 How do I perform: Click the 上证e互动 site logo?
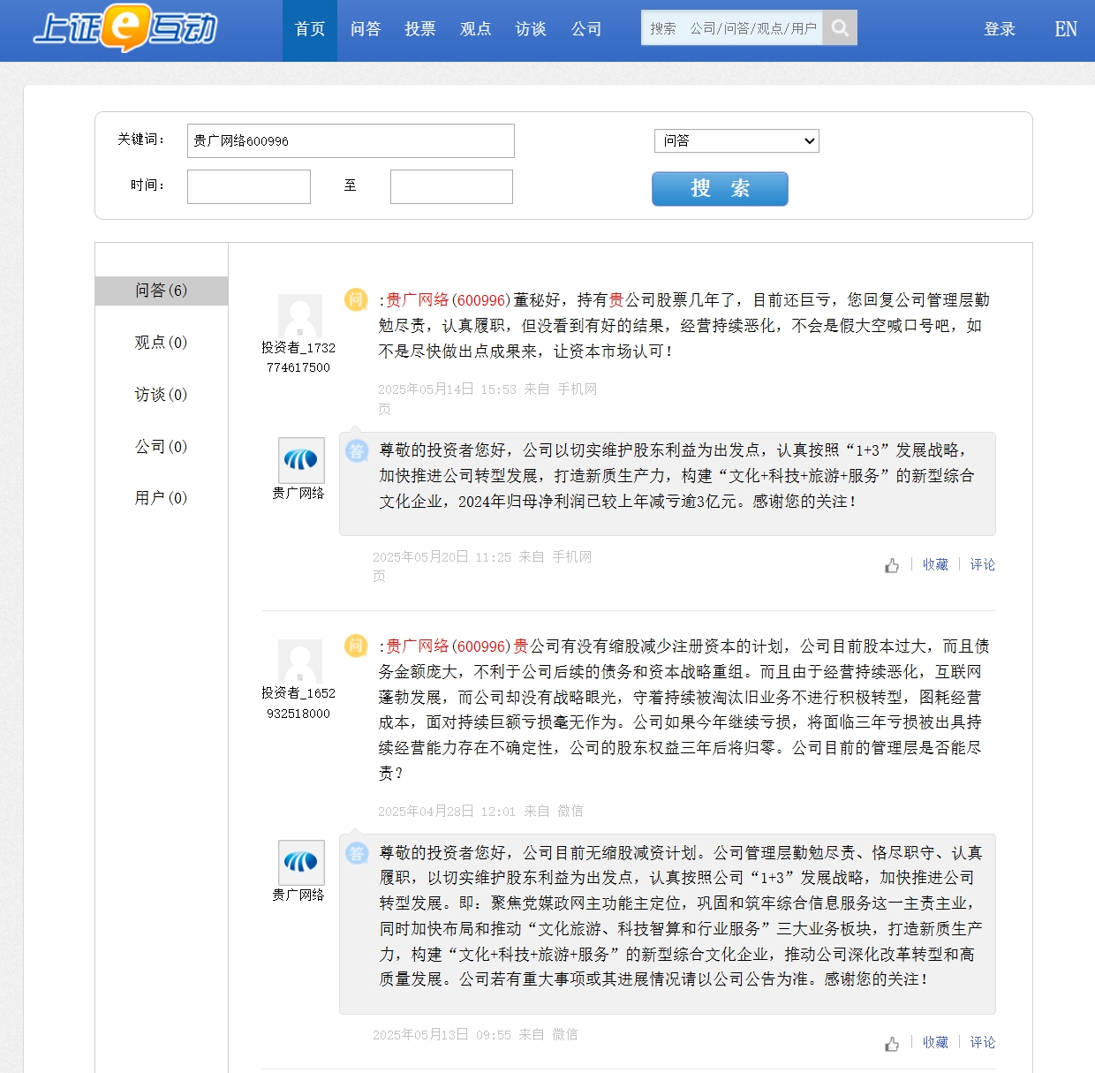tap(125, 28)
